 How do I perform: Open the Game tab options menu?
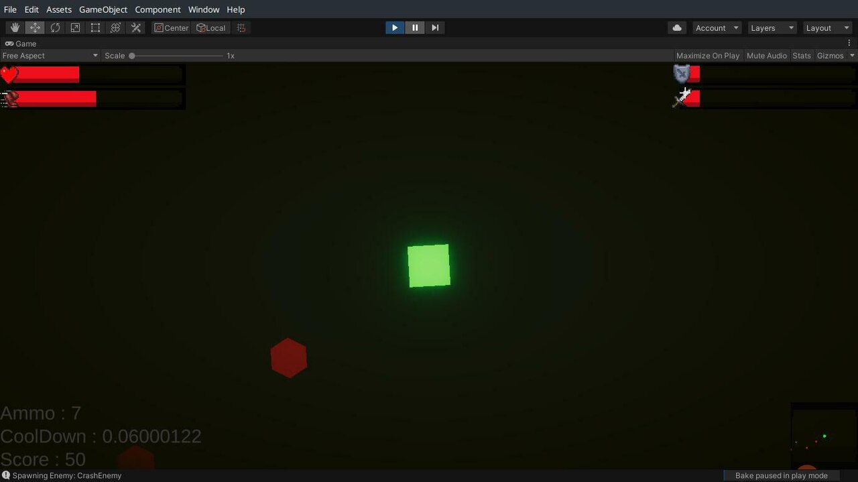(x=849, y=43)
